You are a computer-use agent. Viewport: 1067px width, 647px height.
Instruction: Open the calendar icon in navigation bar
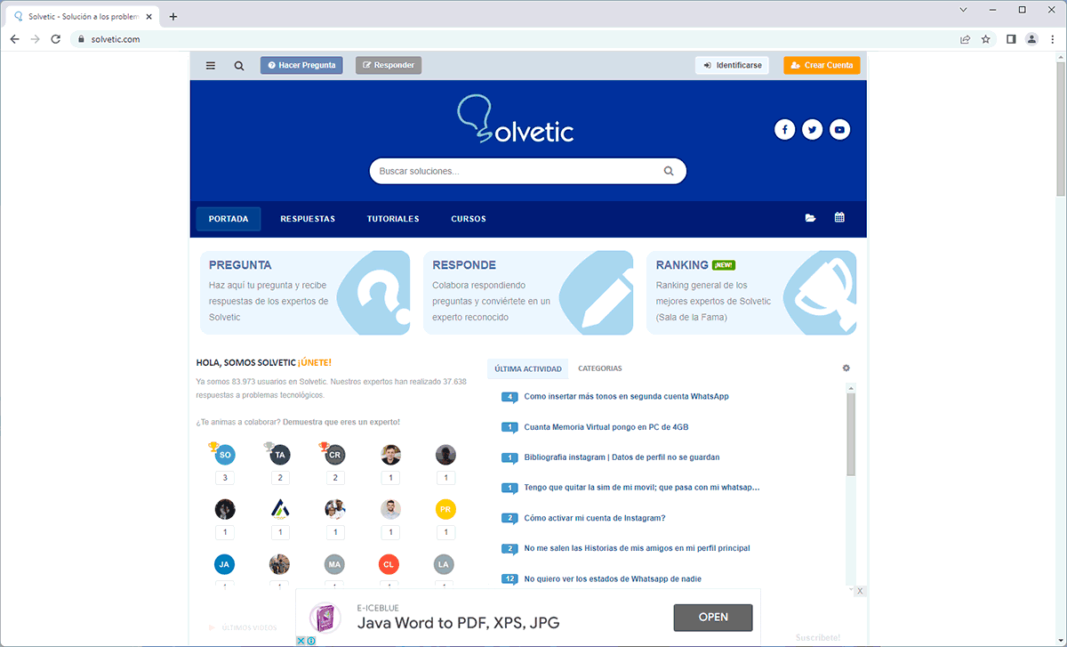click(839, 218)
